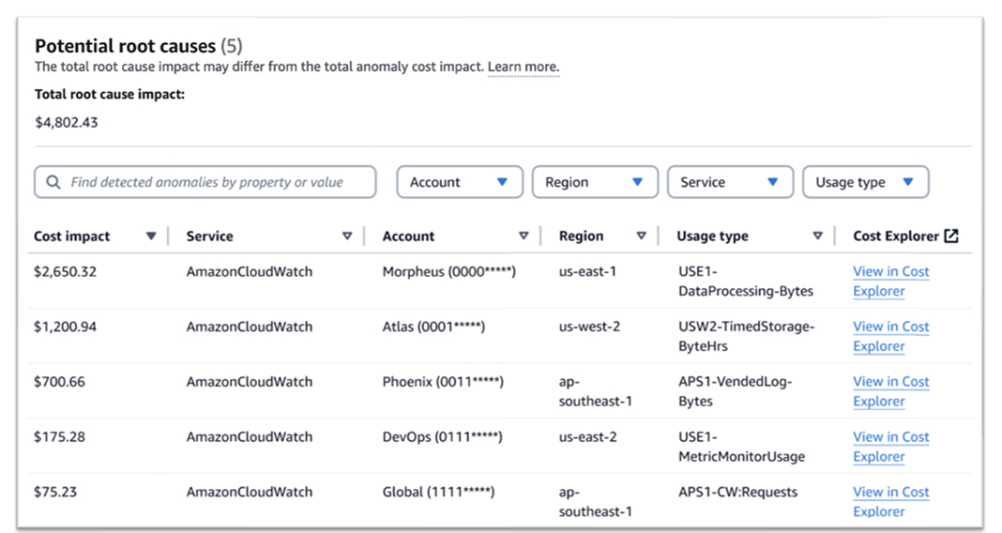Select the $75.23 cost cell

pyautogui.click(x=55, y=492)
